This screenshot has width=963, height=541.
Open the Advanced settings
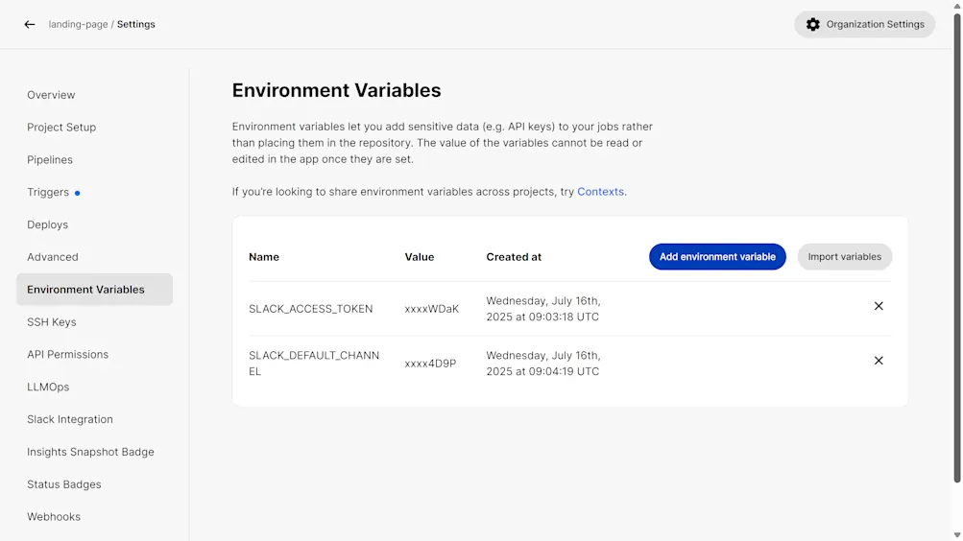coord(52,258)
